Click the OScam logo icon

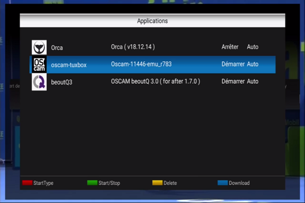39,64
